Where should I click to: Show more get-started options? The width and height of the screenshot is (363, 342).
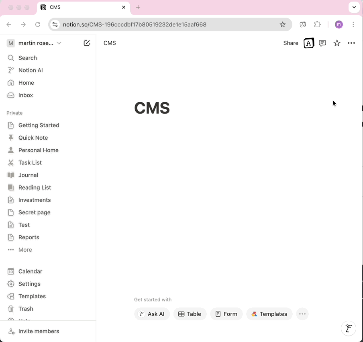(x=302, y=314)
